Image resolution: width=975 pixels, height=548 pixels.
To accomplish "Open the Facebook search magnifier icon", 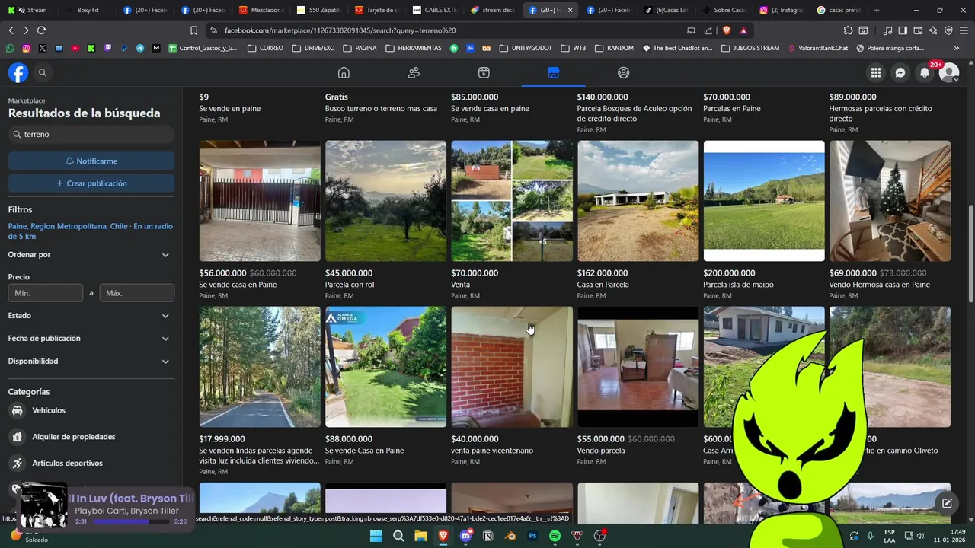I will click(x=43, y=72).
